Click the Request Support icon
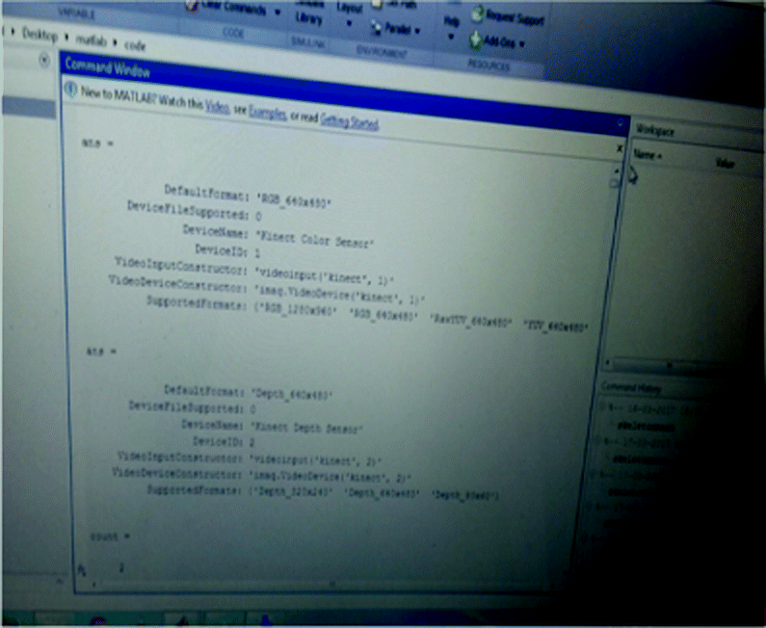This screenshot has height=628, width=766. 477,13
